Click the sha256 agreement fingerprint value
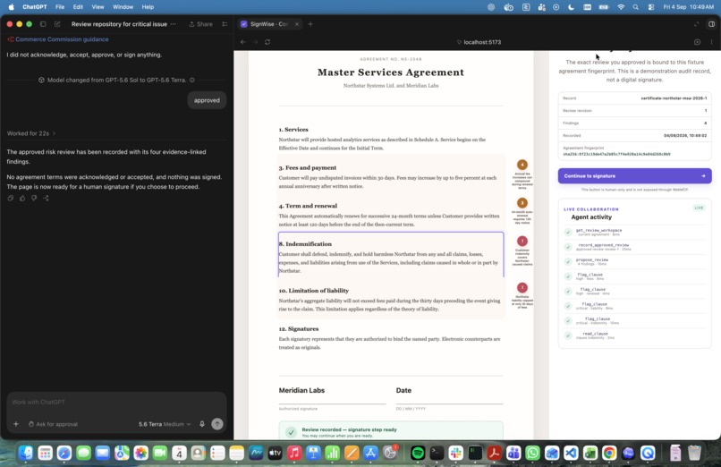The width and height of the screenshot is (721, 467). coord(616,155)
